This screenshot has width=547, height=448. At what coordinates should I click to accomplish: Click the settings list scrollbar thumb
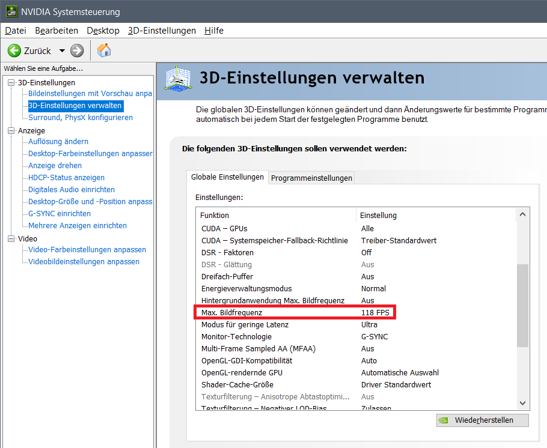point(522,306)
